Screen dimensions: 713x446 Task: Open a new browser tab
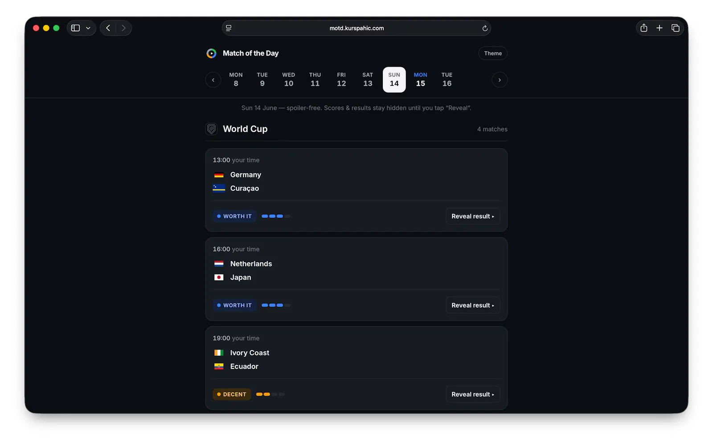coord(660,28)
